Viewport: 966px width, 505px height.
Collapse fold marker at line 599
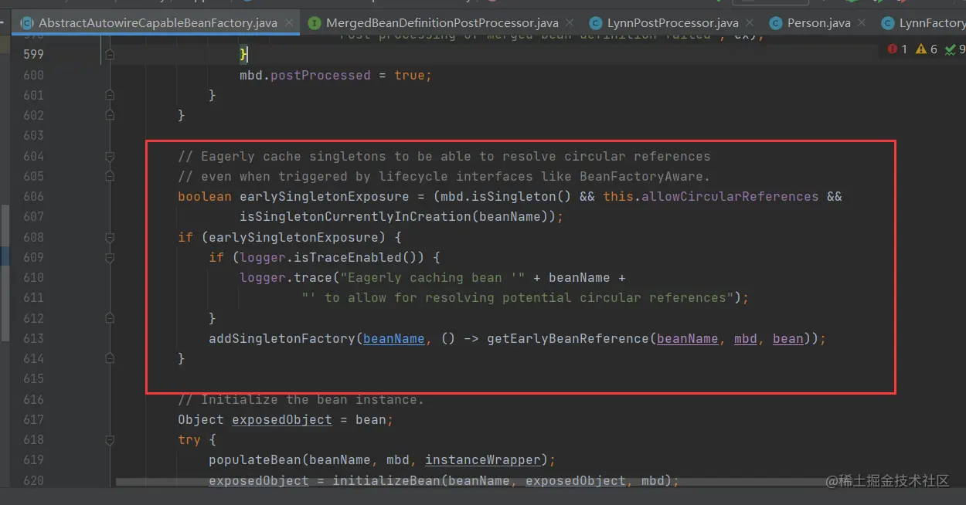(x=109, y=55)
